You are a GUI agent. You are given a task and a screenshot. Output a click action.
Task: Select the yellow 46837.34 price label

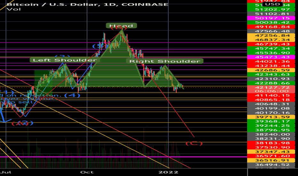[271, 40]
